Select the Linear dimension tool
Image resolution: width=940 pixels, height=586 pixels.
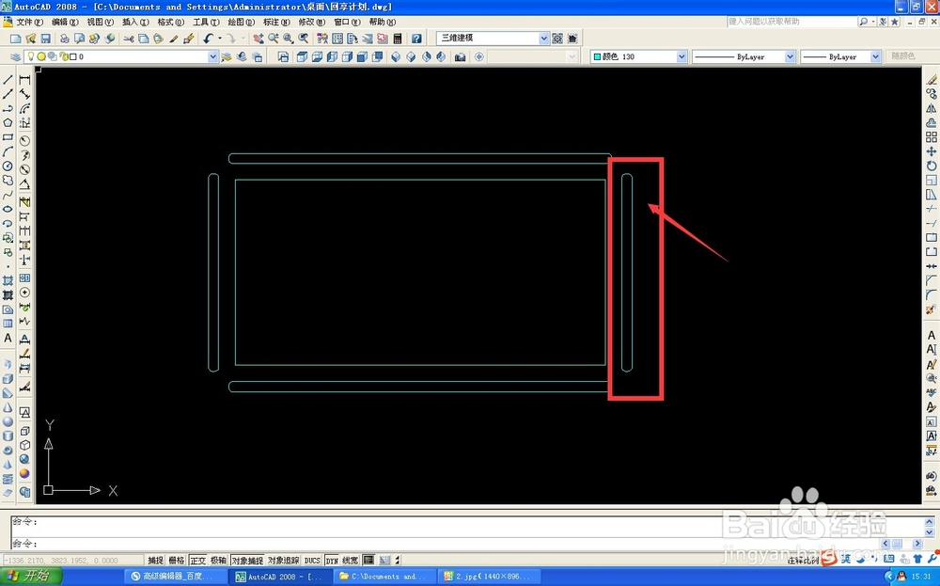(24, 80)
